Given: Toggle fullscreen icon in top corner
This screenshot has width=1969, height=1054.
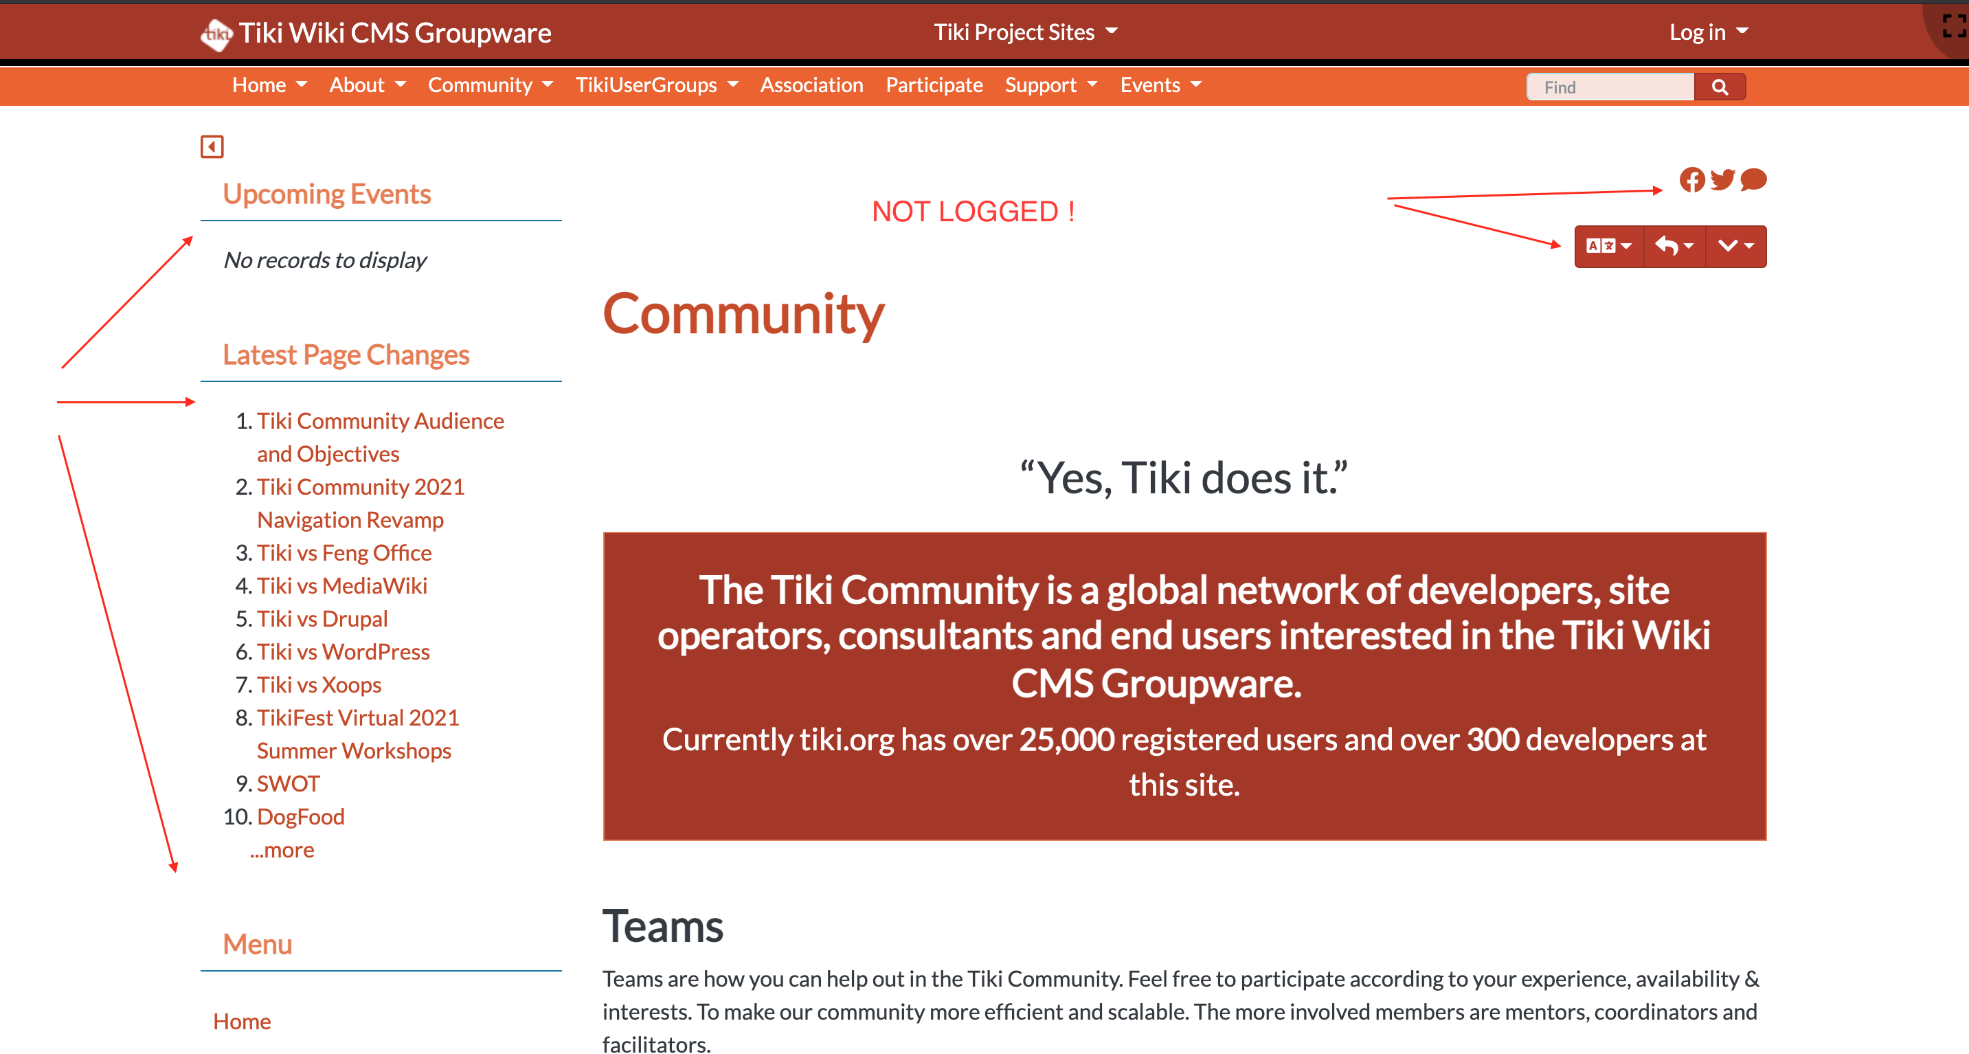Looking at the screenshot, I should [1954, 25].
